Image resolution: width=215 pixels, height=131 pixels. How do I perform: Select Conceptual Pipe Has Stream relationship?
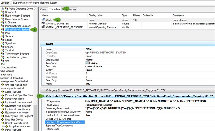click(19, 95)
